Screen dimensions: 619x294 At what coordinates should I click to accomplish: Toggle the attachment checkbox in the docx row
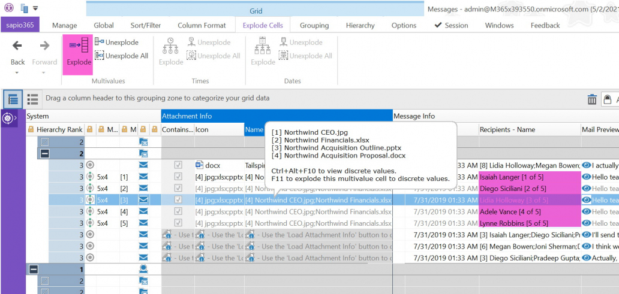178,165
